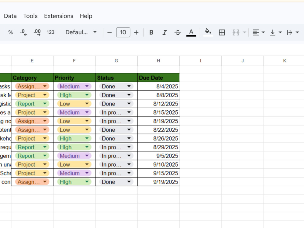This screenshot has width=304, height=228.
Task: Select column J header
Action: pos(243,61)
